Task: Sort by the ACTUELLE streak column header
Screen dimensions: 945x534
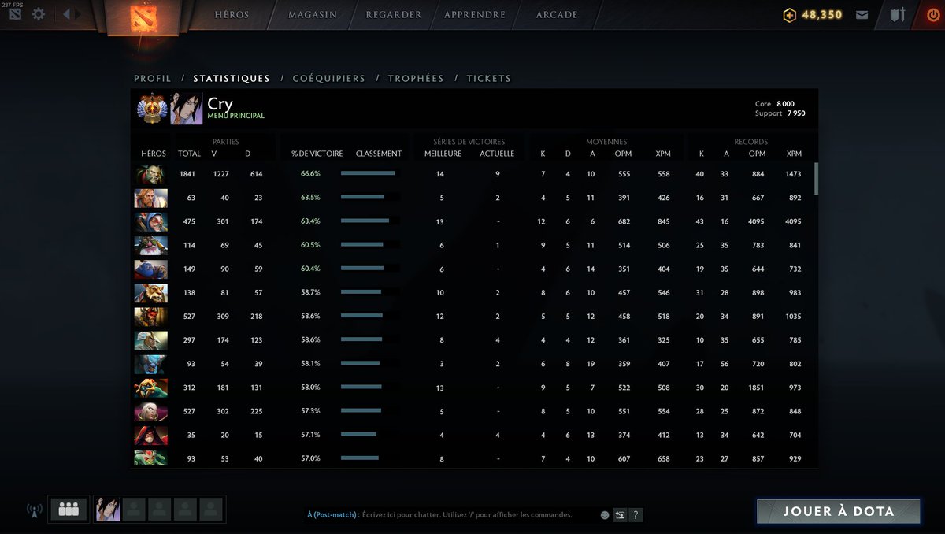Action: click(x=497, y=154)
